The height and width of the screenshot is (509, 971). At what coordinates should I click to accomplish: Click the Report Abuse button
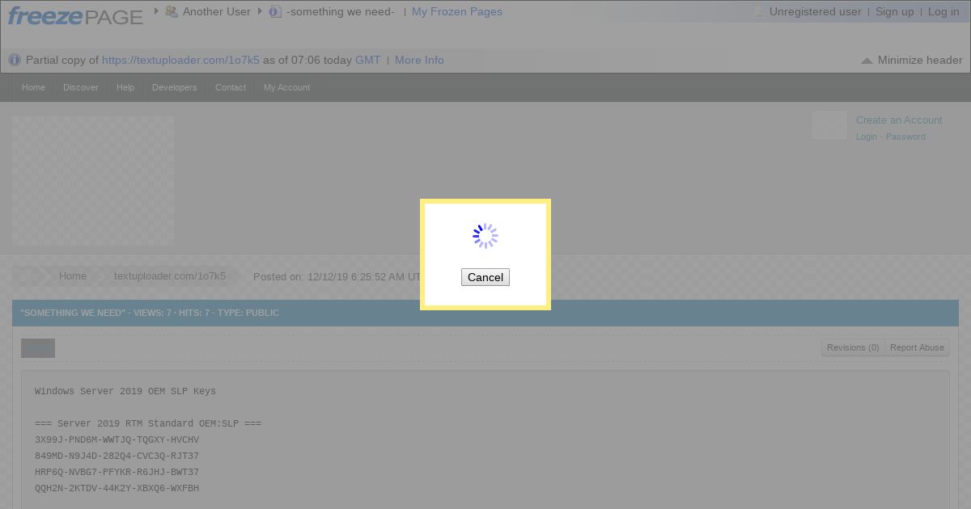(917, 347)
